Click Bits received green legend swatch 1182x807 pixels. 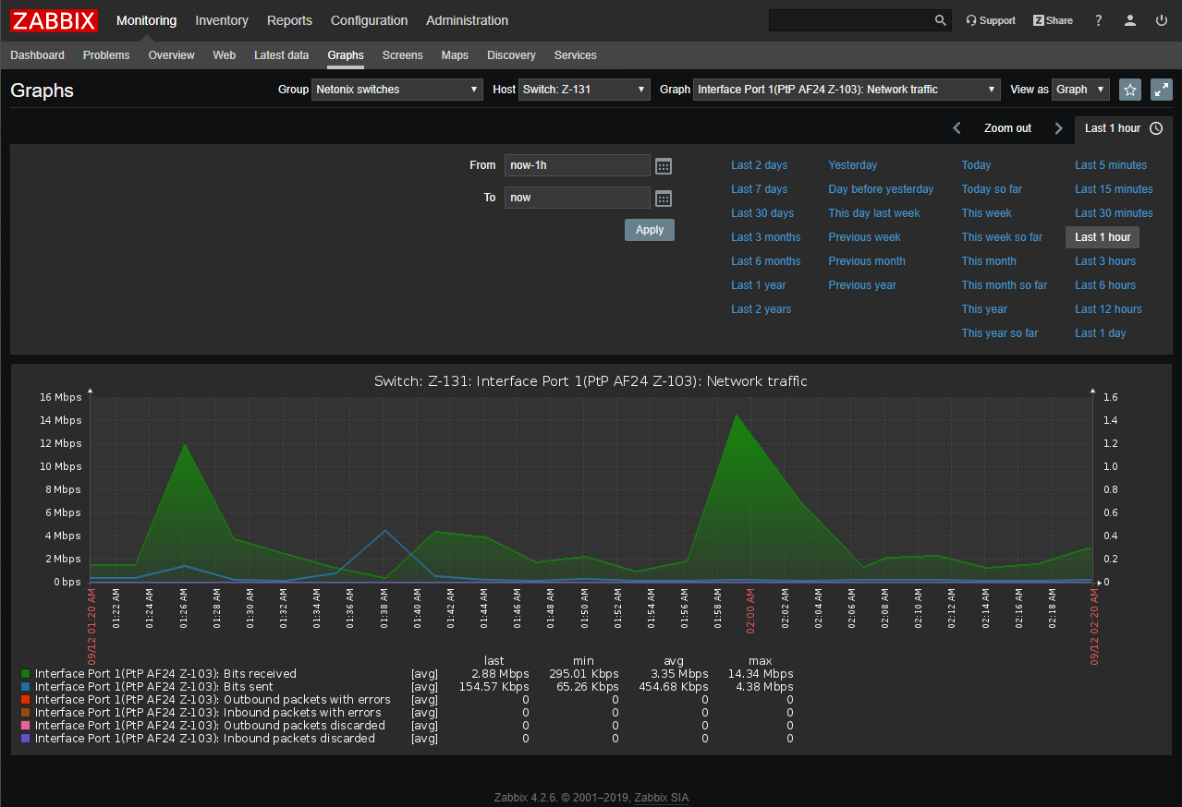[x=26, y=674]
